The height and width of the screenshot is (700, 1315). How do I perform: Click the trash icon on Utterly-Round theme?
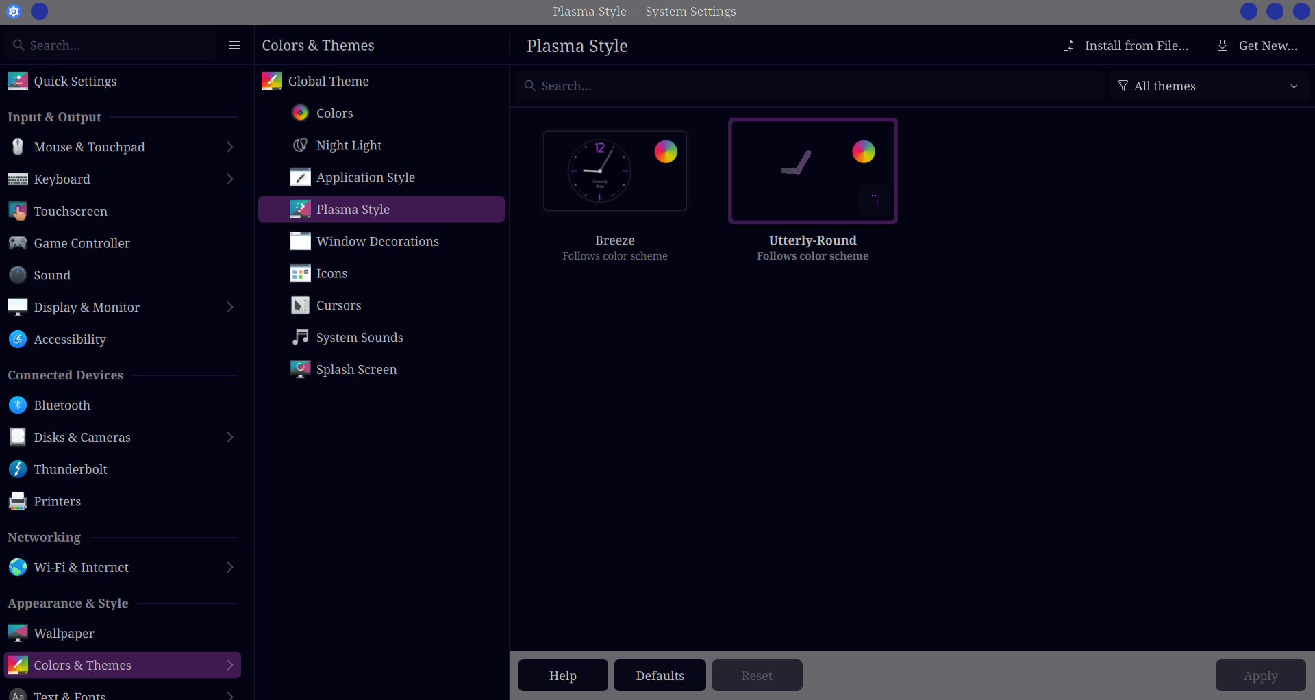(874, 200)
